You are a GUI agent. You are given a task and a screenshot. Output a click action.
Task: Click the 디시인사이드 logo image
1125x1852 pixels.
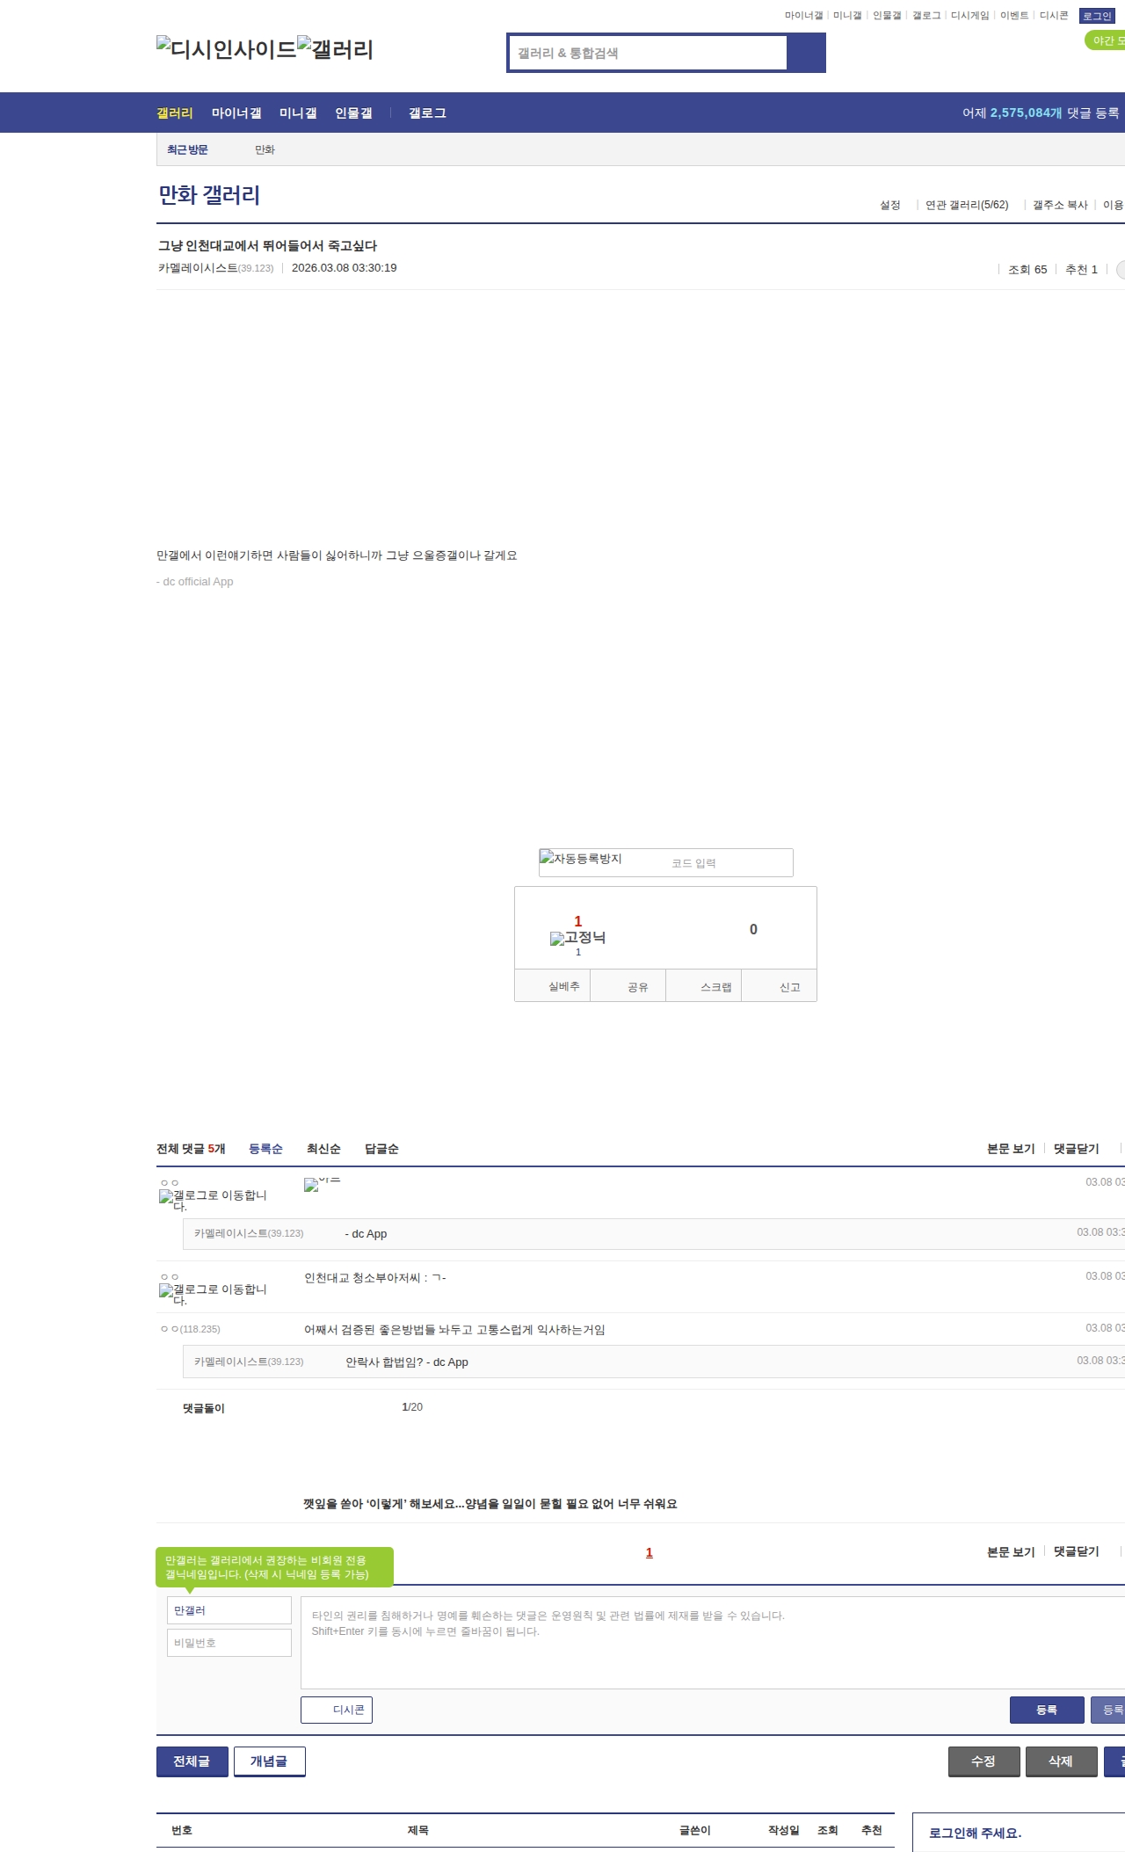tap(227, 48)
